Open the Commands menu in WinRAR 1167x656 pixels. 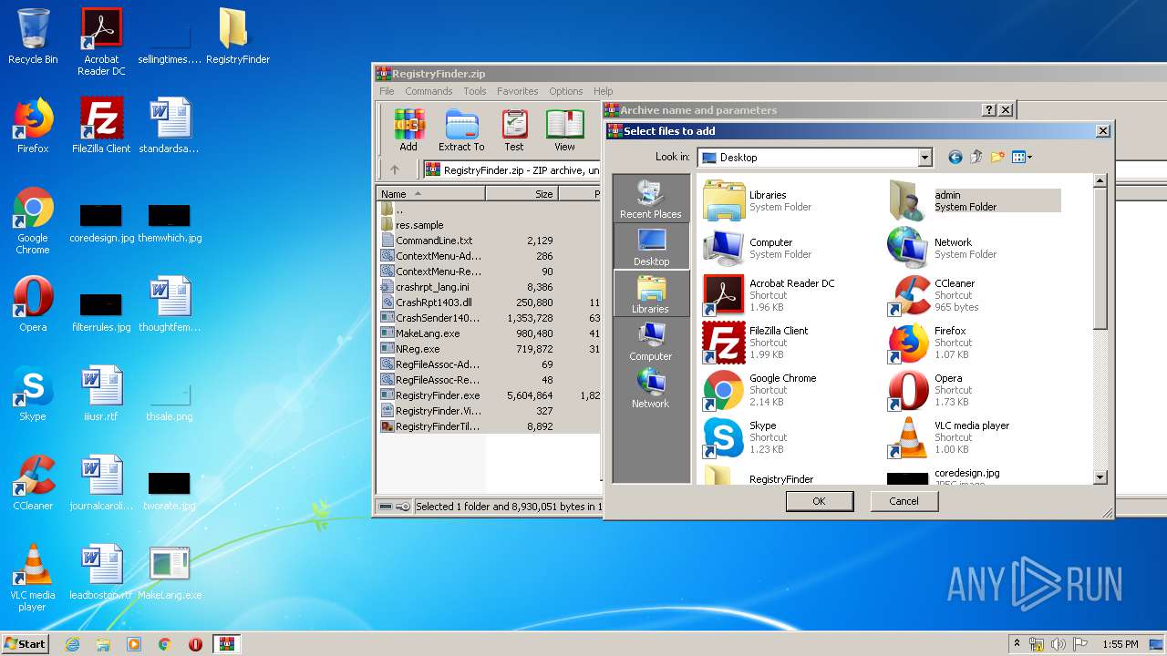pyautogui.click(x=429, y=91)
